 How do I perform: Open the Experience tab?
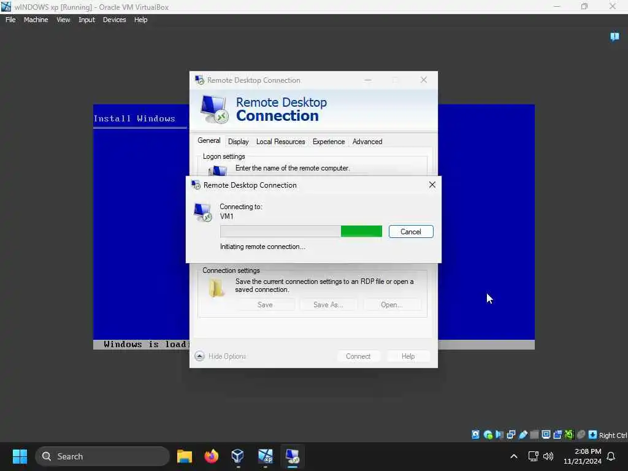329,142
